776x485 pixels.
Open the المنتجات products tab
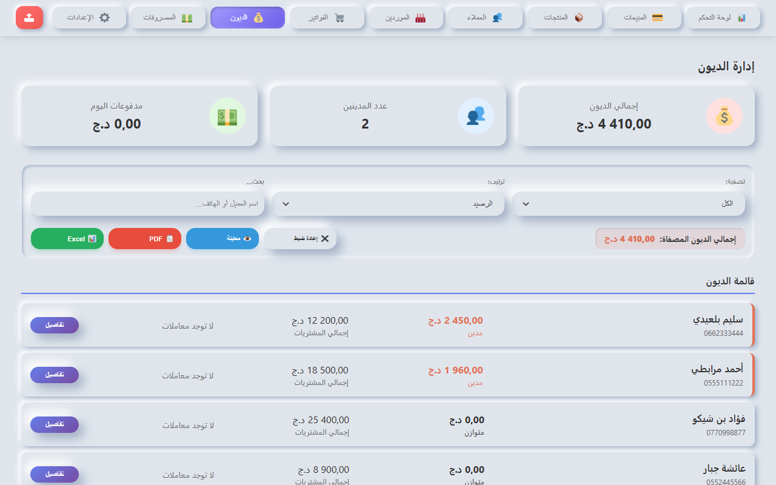[564, 18]
